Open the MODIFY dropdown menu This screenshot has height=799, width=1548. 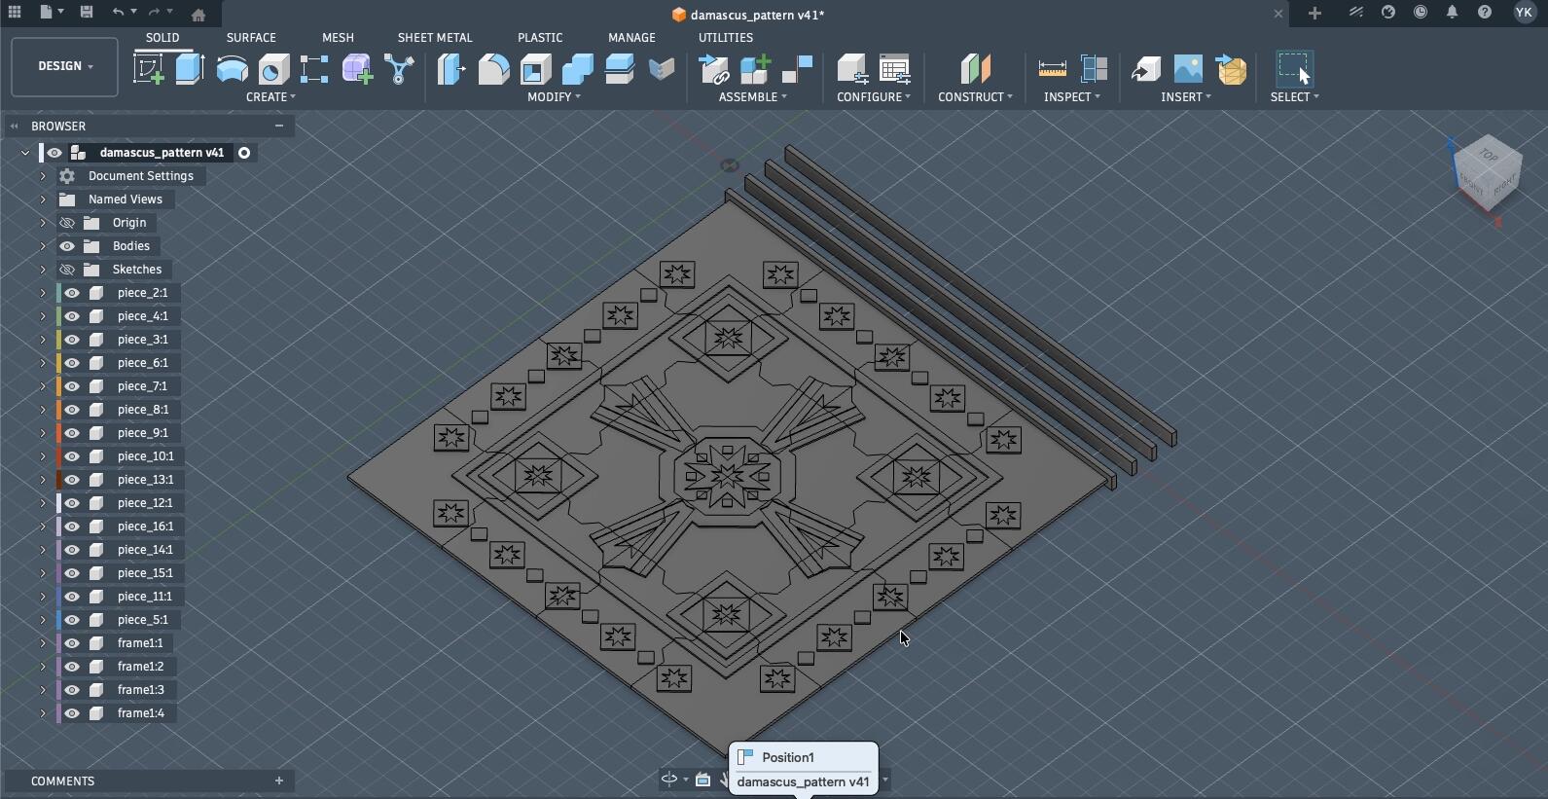554,97
